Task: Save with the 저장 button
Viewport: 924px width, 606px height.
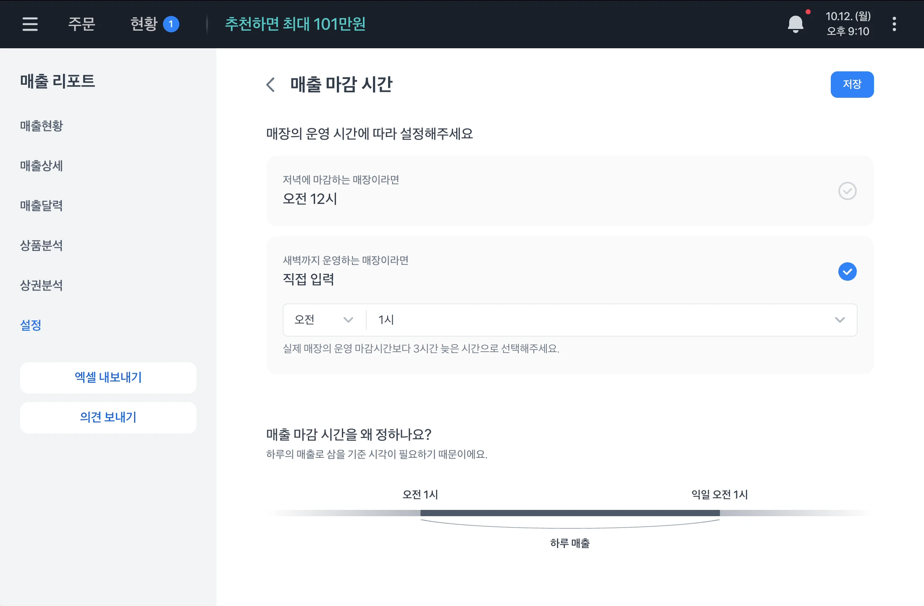Action: [x=852, y=84]
